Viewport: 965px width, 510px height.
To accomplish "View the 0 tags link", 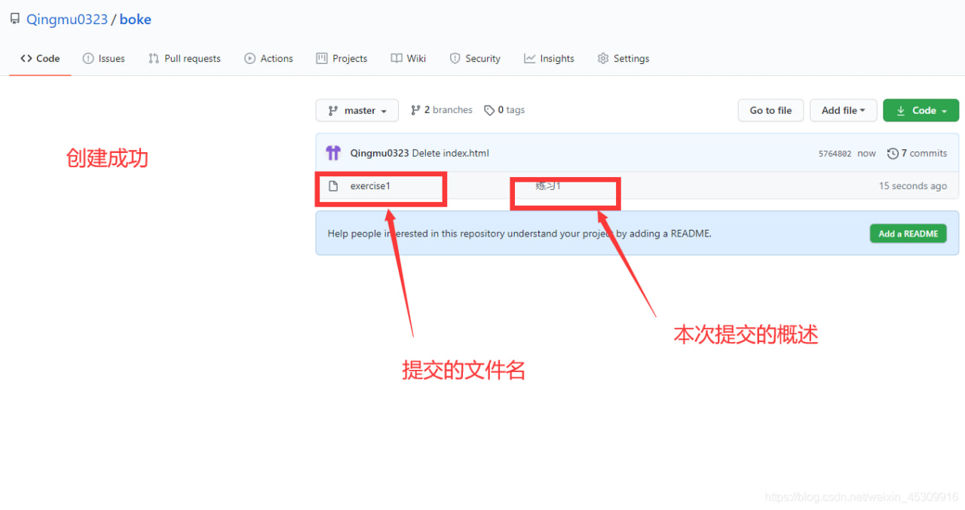I will [504, 110].
